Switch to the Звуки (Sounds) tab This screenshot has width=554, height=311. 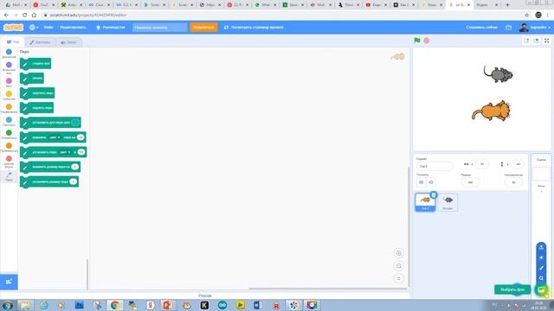point(68,42)
